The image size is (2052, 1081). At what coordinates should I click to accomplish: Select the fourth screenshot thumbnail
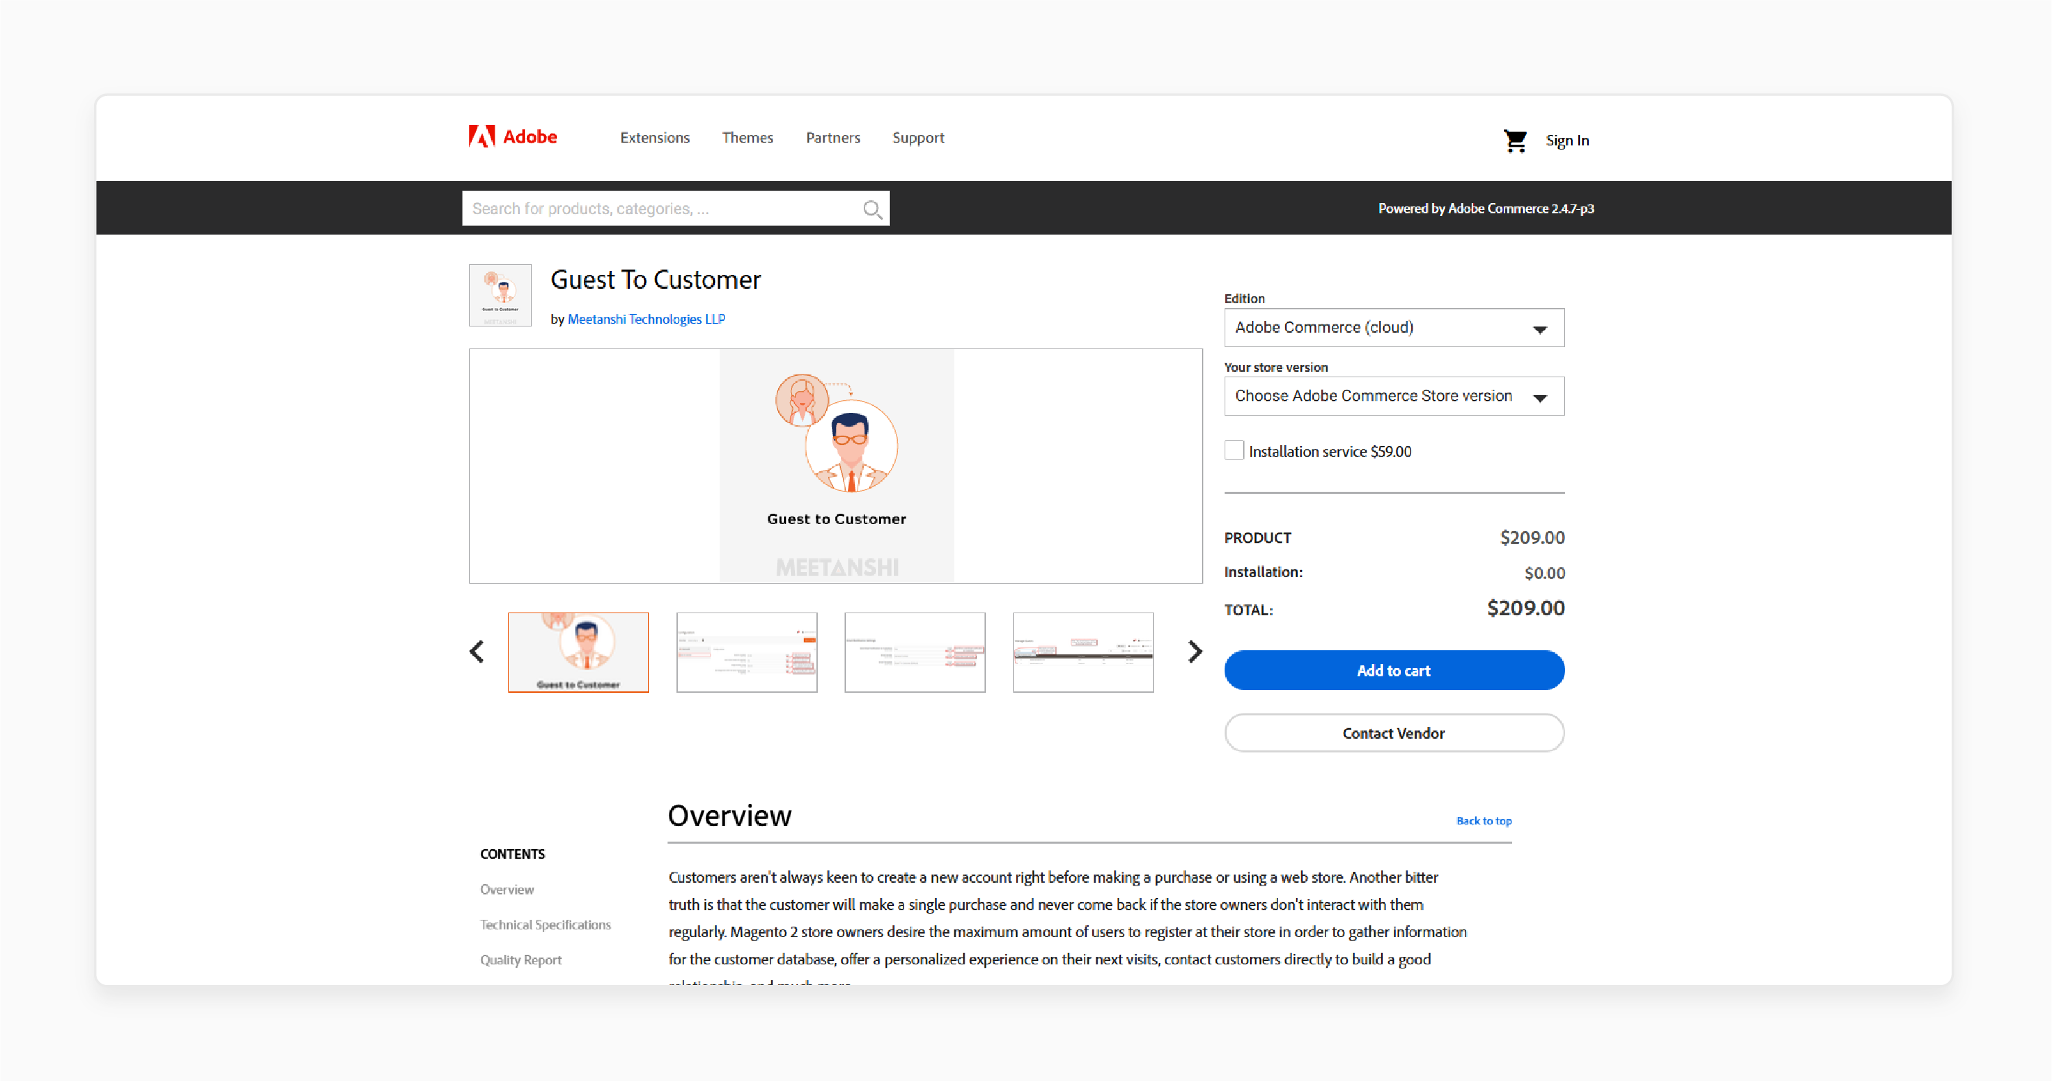click(x=1083, y=652)
